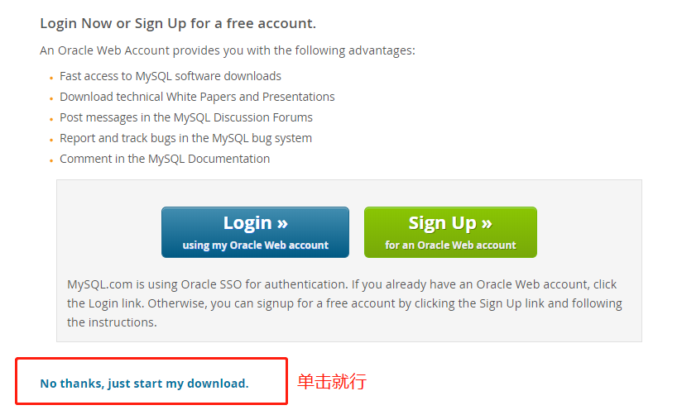682x410 pixels.
Task: Click "Fast access to MySQL software downloads" text
Action: tap(170, 76)
